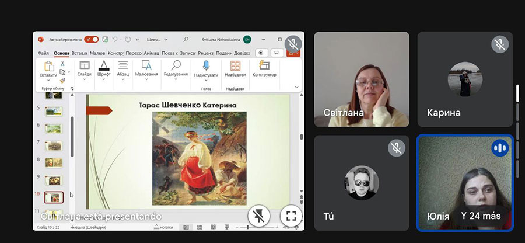Click the Надбудови add-ins icon
The image size is (525, 243).
[235, 65]
